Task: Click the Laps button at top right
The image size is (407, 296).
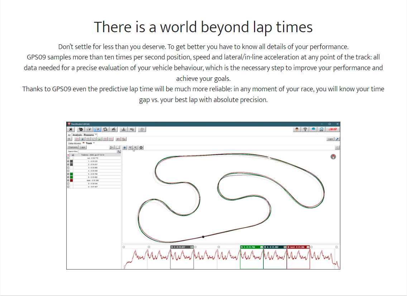Action: tap(330, 139)
